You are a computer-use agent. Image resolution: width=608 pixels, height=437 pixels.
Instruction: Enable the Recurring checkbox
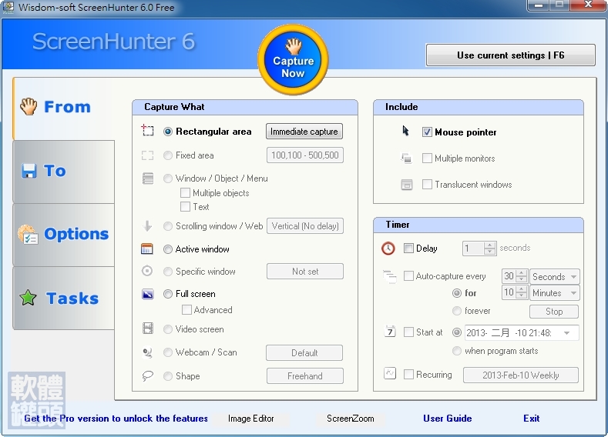pos(408,374)
